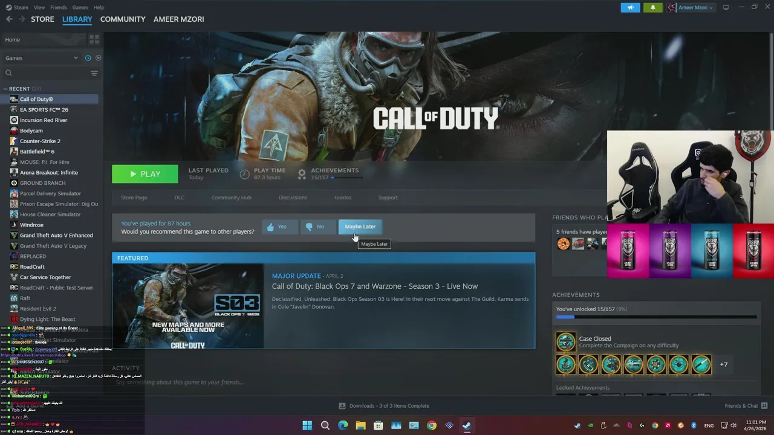
Task: Open Microsoft Edge from the taskbar
Action: [343, 425]
